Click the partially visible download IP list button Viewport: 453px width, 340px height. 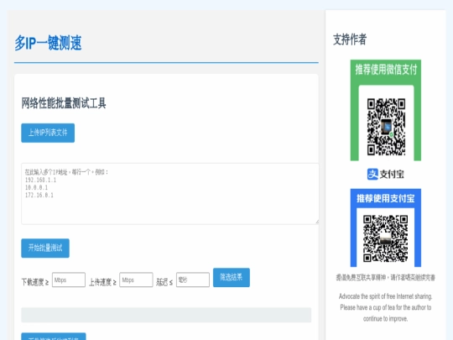pos(54,337)
